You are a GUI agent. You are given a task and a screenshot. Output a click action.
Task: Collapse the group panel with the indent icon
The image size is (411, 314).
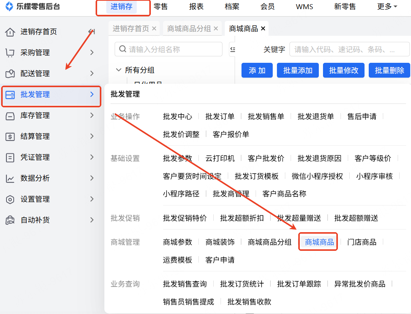point(232,49)
